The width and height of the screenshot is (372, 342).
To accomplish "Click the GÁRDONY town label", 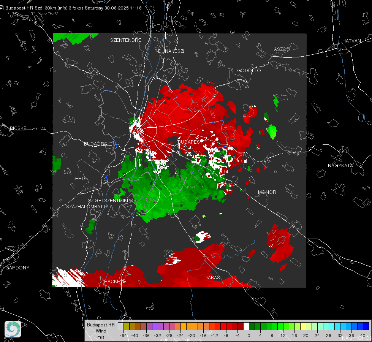I will [17, 268].
